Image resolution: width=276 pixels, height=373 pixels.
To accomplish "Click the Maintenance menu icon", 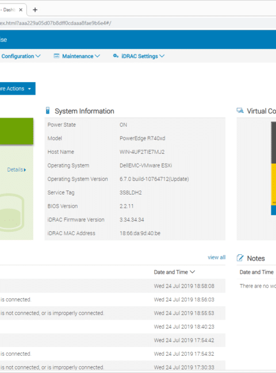I will pos(56,56).
